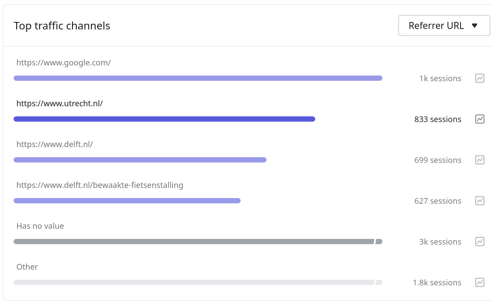
Task: Click the https://www.google.com/ referrer link
Action: (63, 62)
